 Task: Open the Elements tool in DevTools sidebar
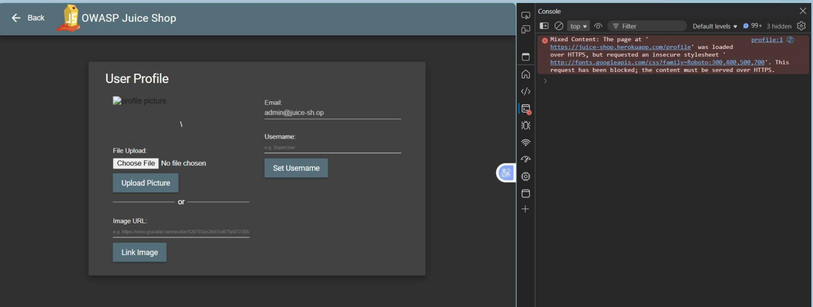click(x=525, y=91)
